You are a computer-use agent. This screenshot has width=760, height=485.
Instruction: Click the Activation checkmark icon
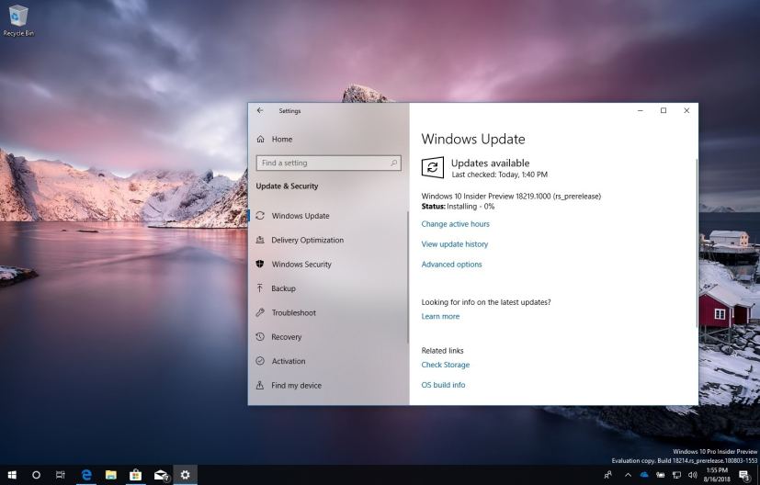tap(260, 361)
